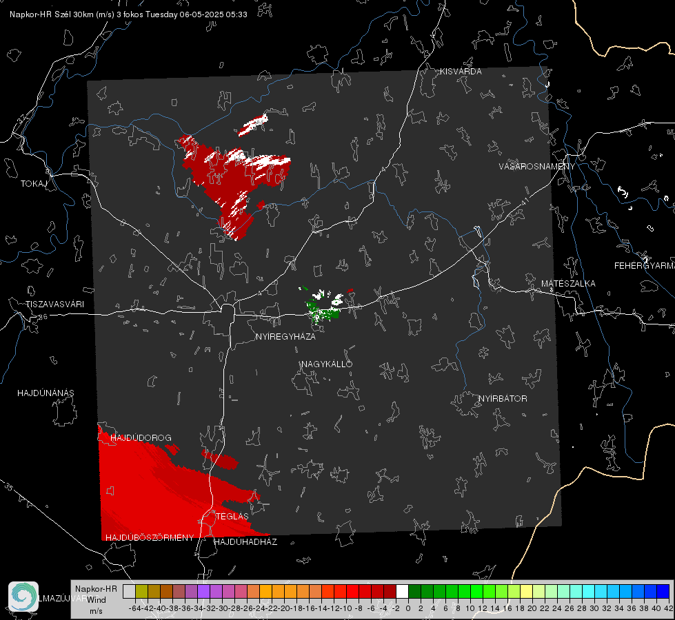Click the NAGYKÁLLÓ city label
Image resolution: width=675 pixels, height=620 pixels.
tap(327, 364)
